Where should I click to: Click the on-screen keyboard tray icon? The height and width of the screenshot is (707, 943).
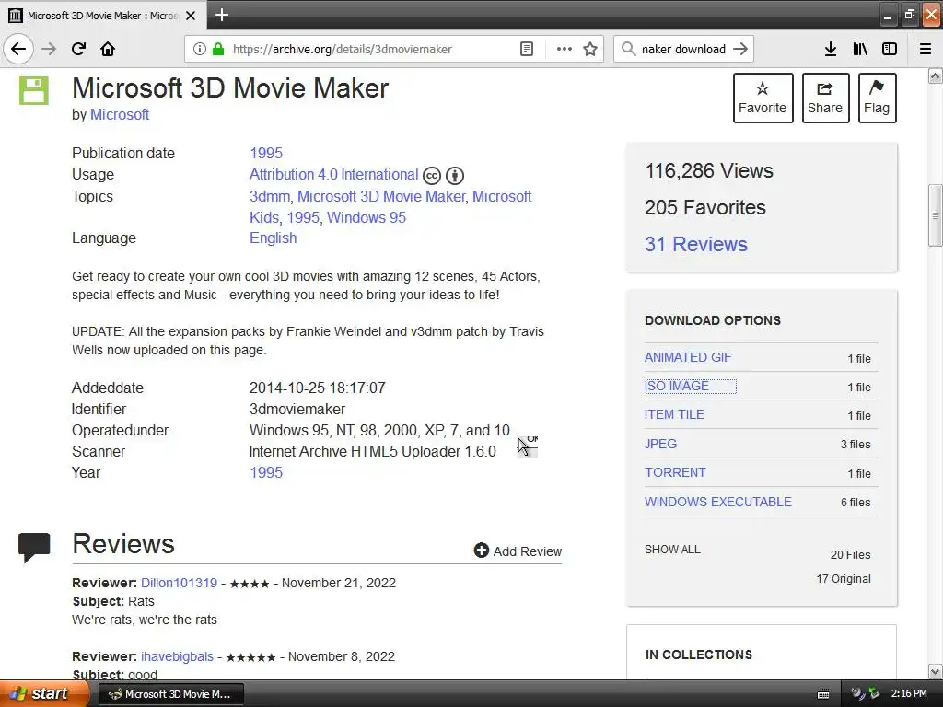[x=823, y=694]
